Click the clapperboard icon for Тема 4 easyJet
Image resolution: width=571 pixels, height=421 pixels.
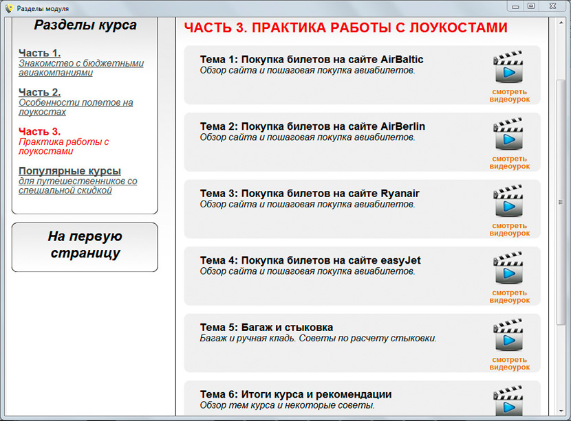[508, 268]
